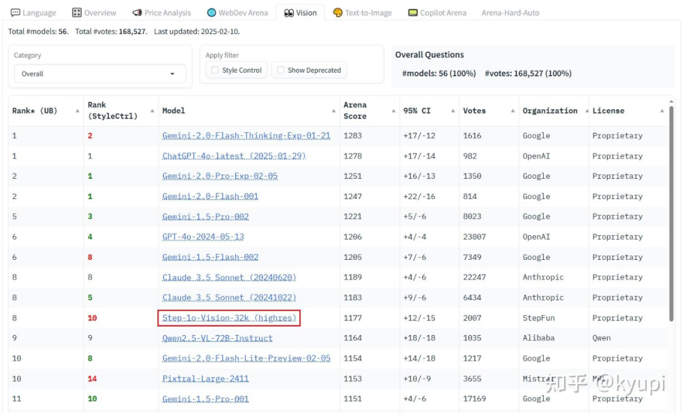Open the Category dropdown set to Overall
The height and width of the screenshot is (414, 683).
tap(100, 73)
